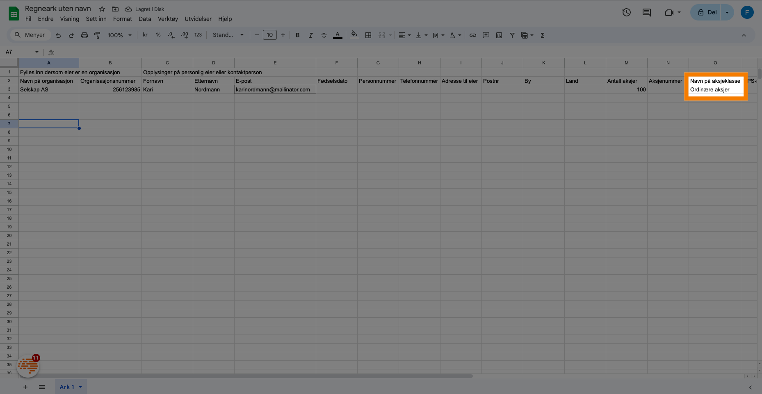The height and width of the screenshot is (394, 762).
Task: Open comments panel in header
Action: pos(647,12)
